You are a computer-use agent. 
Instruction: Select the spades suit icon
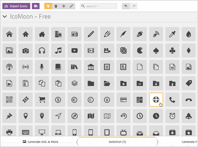[x=156, y=51]
